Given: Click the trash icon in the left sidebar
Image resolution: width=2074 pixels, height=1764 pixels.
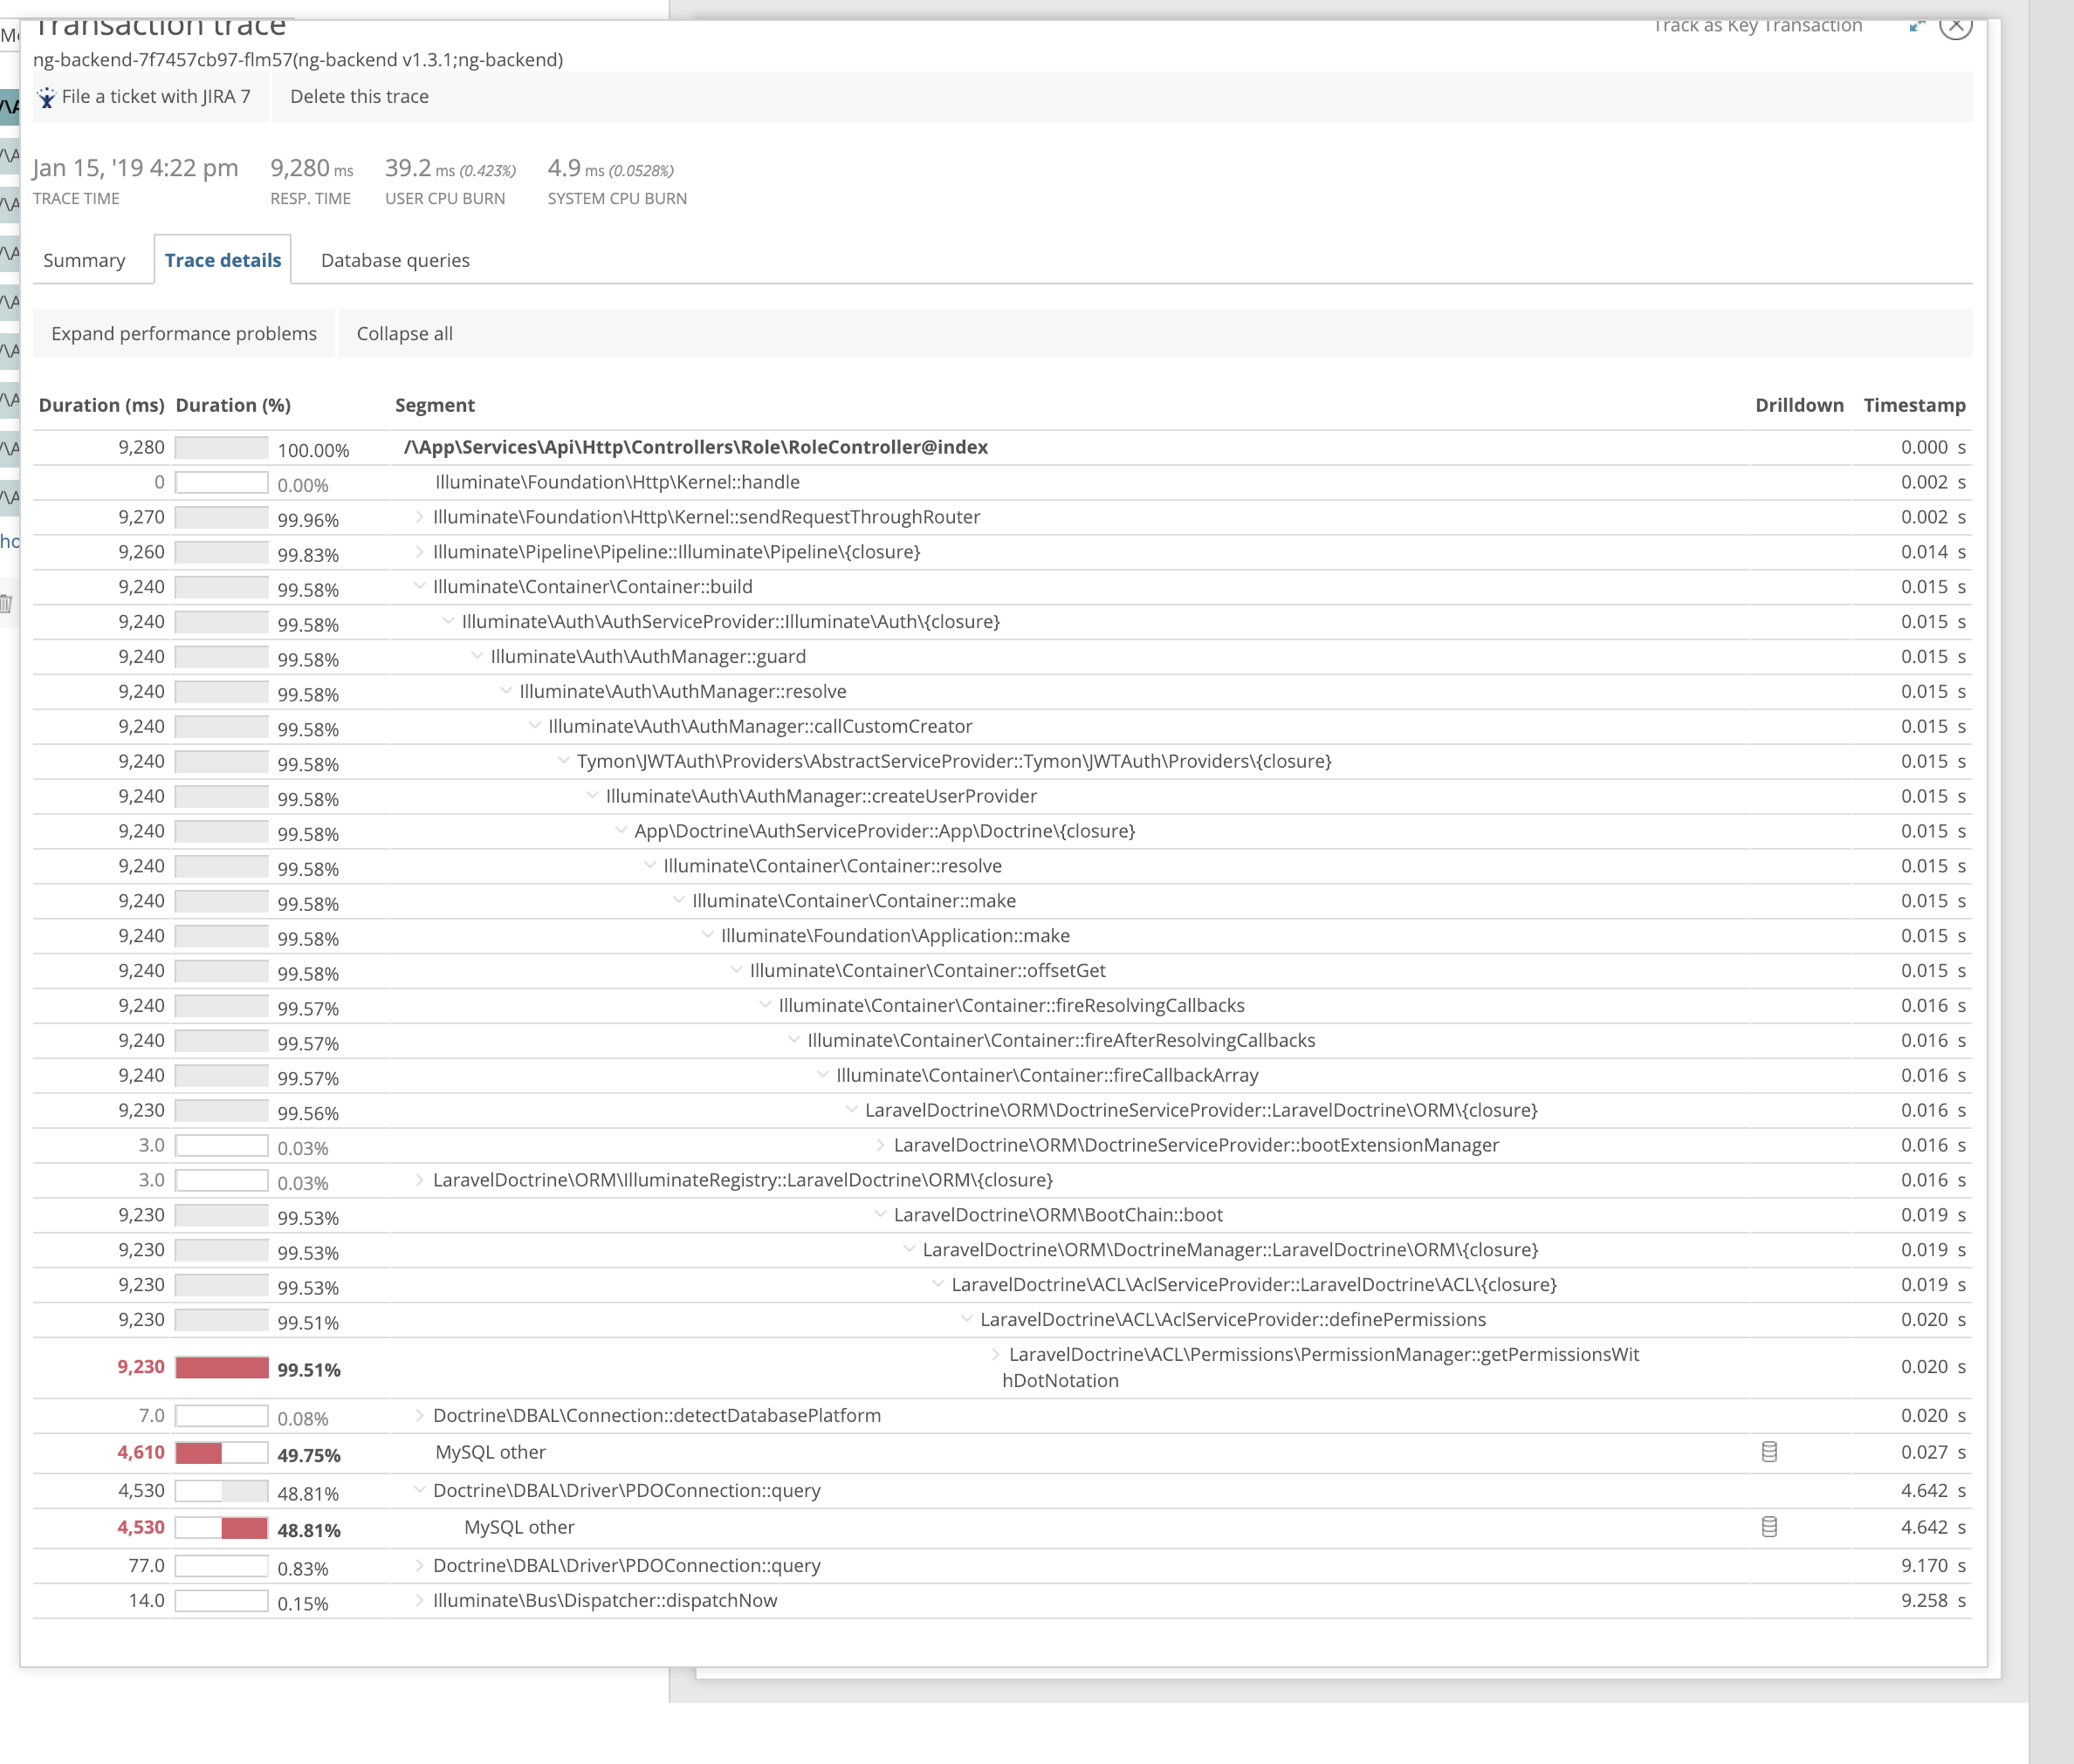Looking at the screenshot, I should [7, 603].
